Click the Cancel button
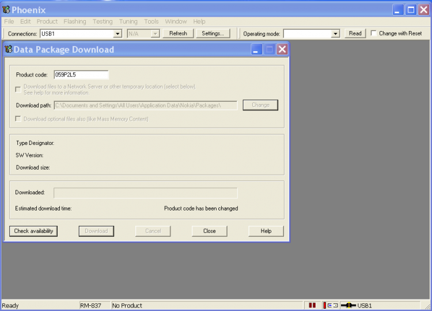Screen dimensions: 432x311 [x=153, y=231]
